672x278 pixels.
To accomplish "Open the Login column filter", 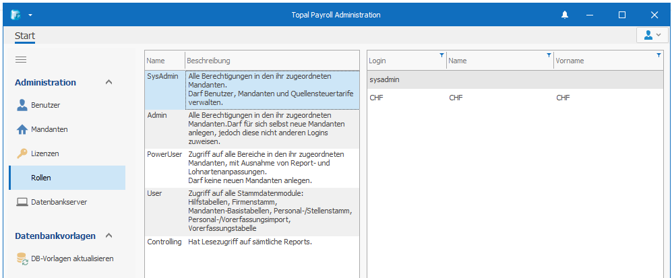I will point(441,55).
